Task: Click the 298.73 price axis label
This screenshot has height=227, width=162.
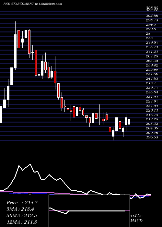Action: pos(152,20)
